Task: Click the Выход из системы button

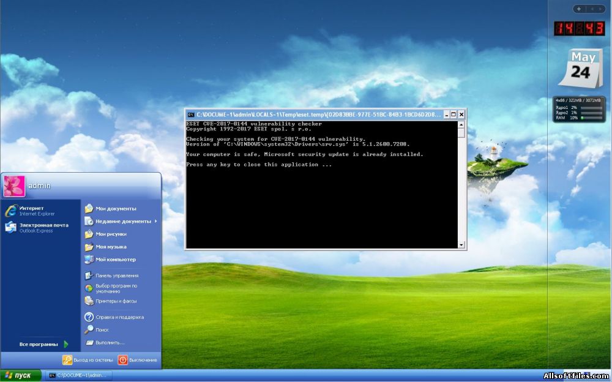Action: (88, 360)
